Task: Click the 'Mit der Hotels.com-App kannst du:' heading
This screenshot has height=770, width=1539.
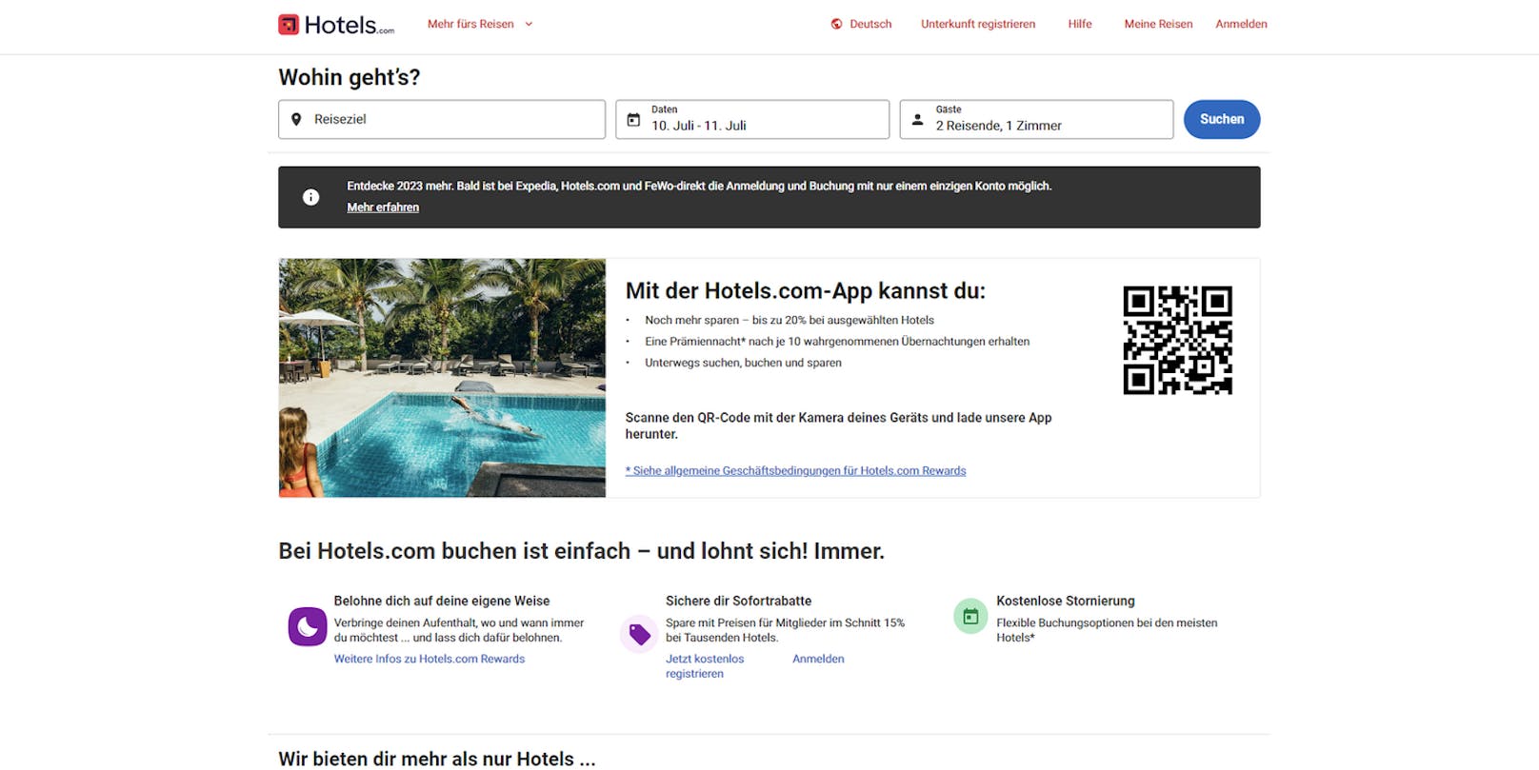Action: coord(806,291)
